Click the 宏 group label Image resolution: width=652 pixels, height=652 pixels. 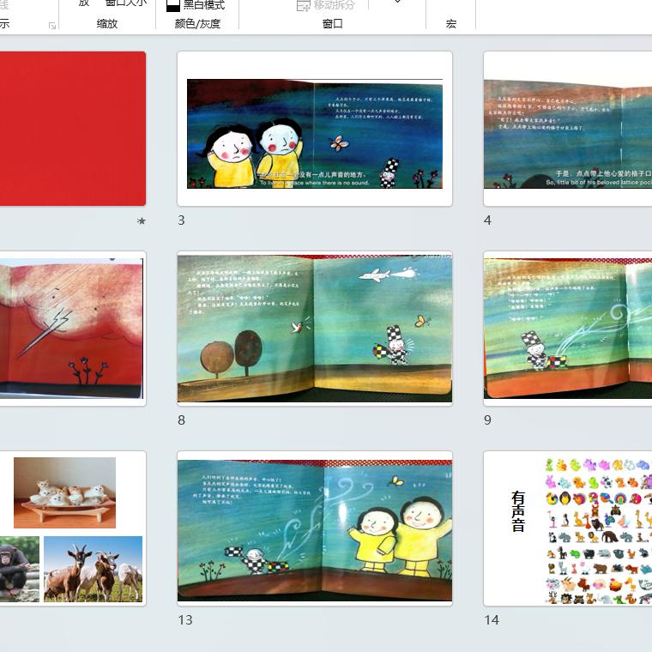(451, 24)
